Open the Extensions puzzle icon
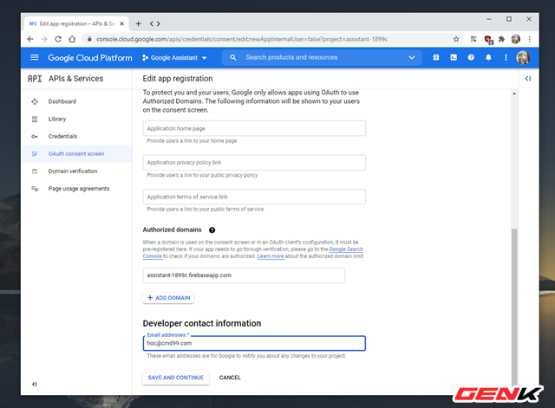 [x=501, y=39]
